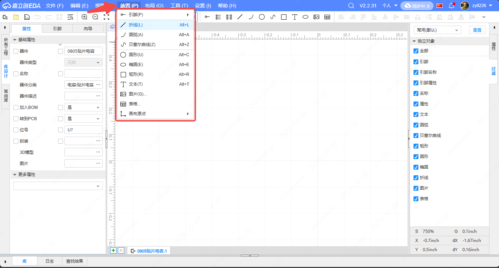Choose 表格... from the 放置 menu
Screen dimensions: 499x268
point(155,104)
